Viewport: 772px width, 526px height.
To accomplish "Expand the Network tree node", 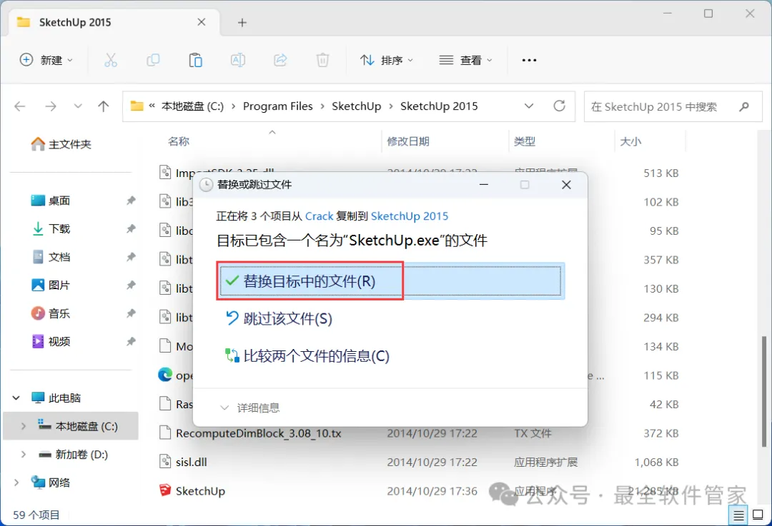I will click(16, 482).
